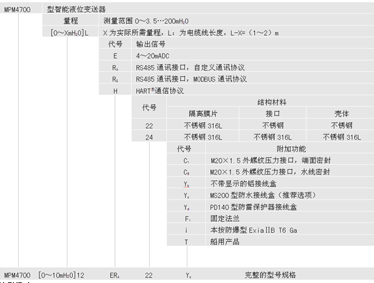Select the 固定法兰 option row
374x283 pixels.
click(271, 218)
